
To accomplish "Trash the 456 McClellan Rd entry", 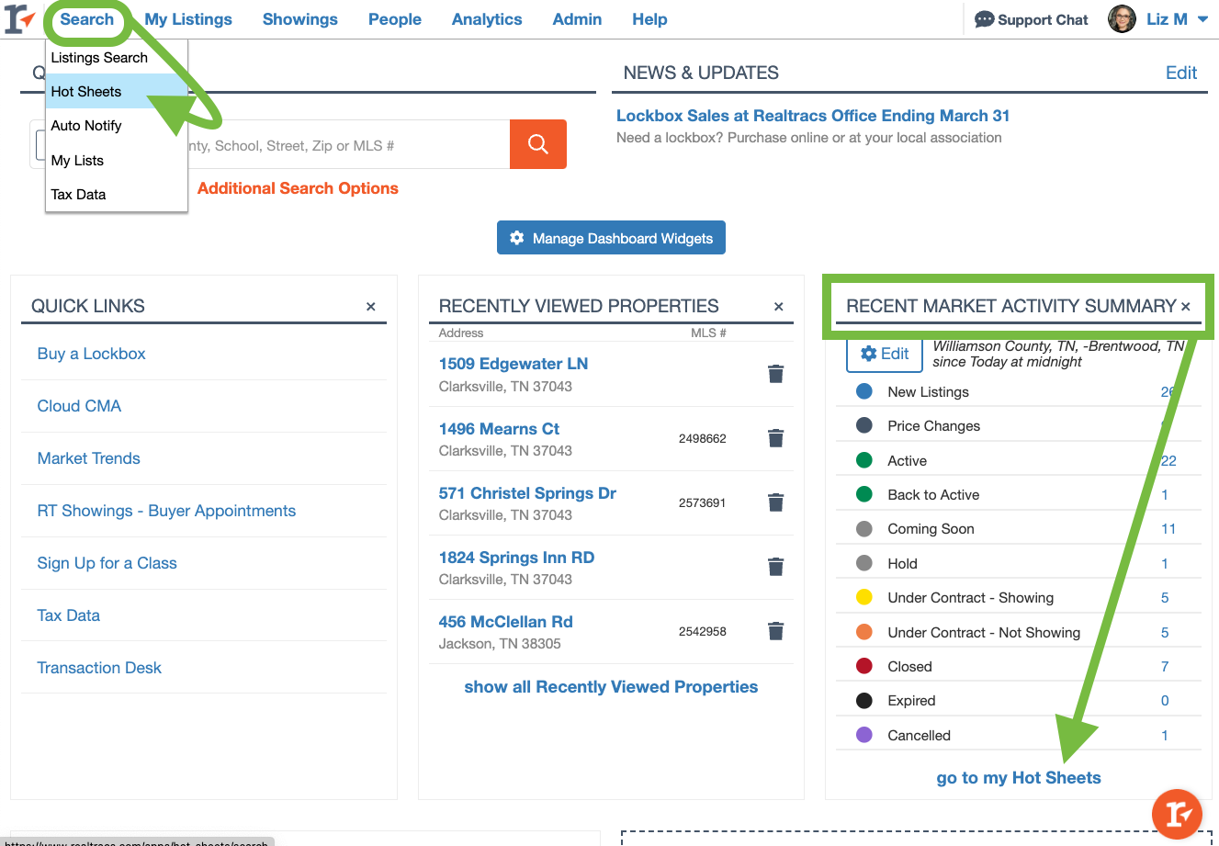I will pyautogui.click(x=775, y=631).
